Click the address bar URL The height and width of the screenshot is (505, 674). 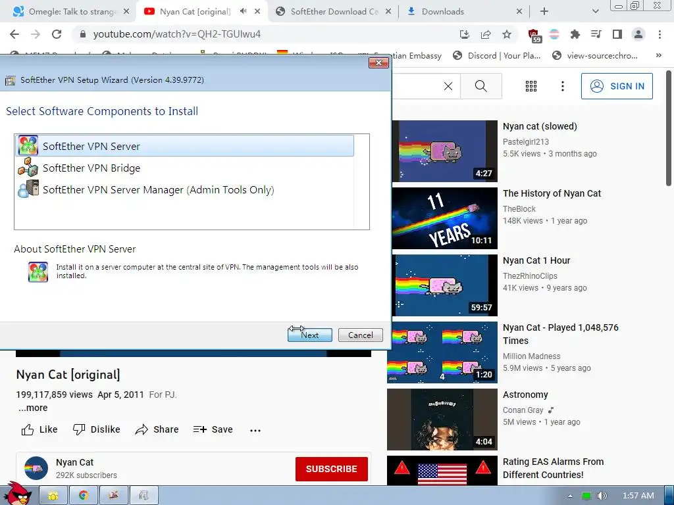coord(176,34)
